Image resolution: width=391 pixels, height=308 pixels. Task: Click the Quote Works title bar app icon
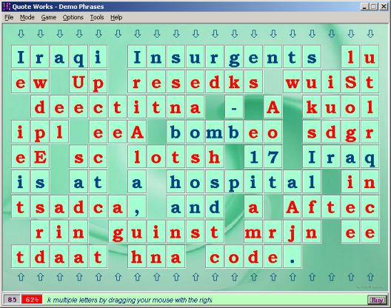[7, 7]
